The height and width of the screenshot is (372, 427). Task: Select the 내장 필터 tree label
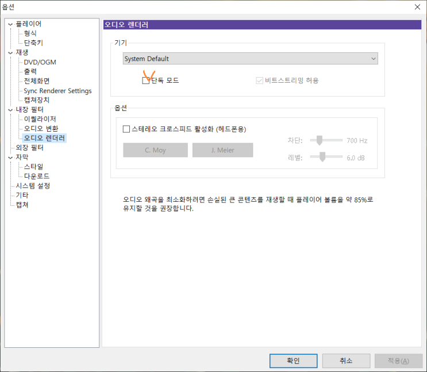pyautogui.click(x=29, y=110)
